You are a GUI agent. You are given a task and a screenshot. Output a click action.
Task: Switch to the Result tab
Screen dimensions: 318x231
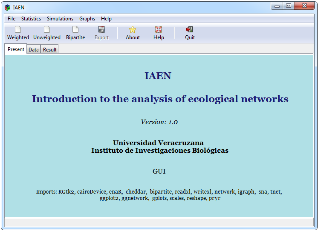[50, 50]
